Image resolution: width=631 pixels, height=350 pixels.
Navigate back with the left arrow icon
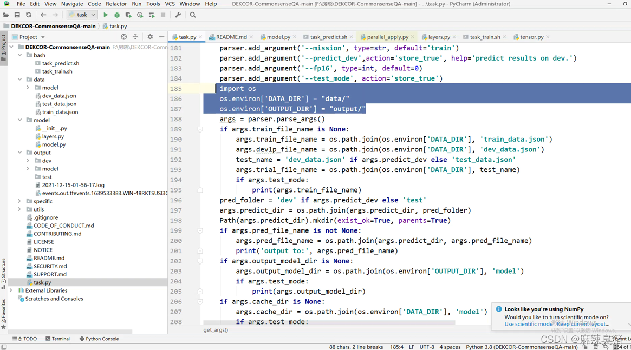tap(43, 15)
